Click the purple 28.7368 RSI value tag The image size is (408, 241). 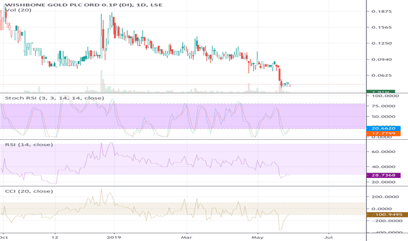pyautogui.click(x=383, y=175)
